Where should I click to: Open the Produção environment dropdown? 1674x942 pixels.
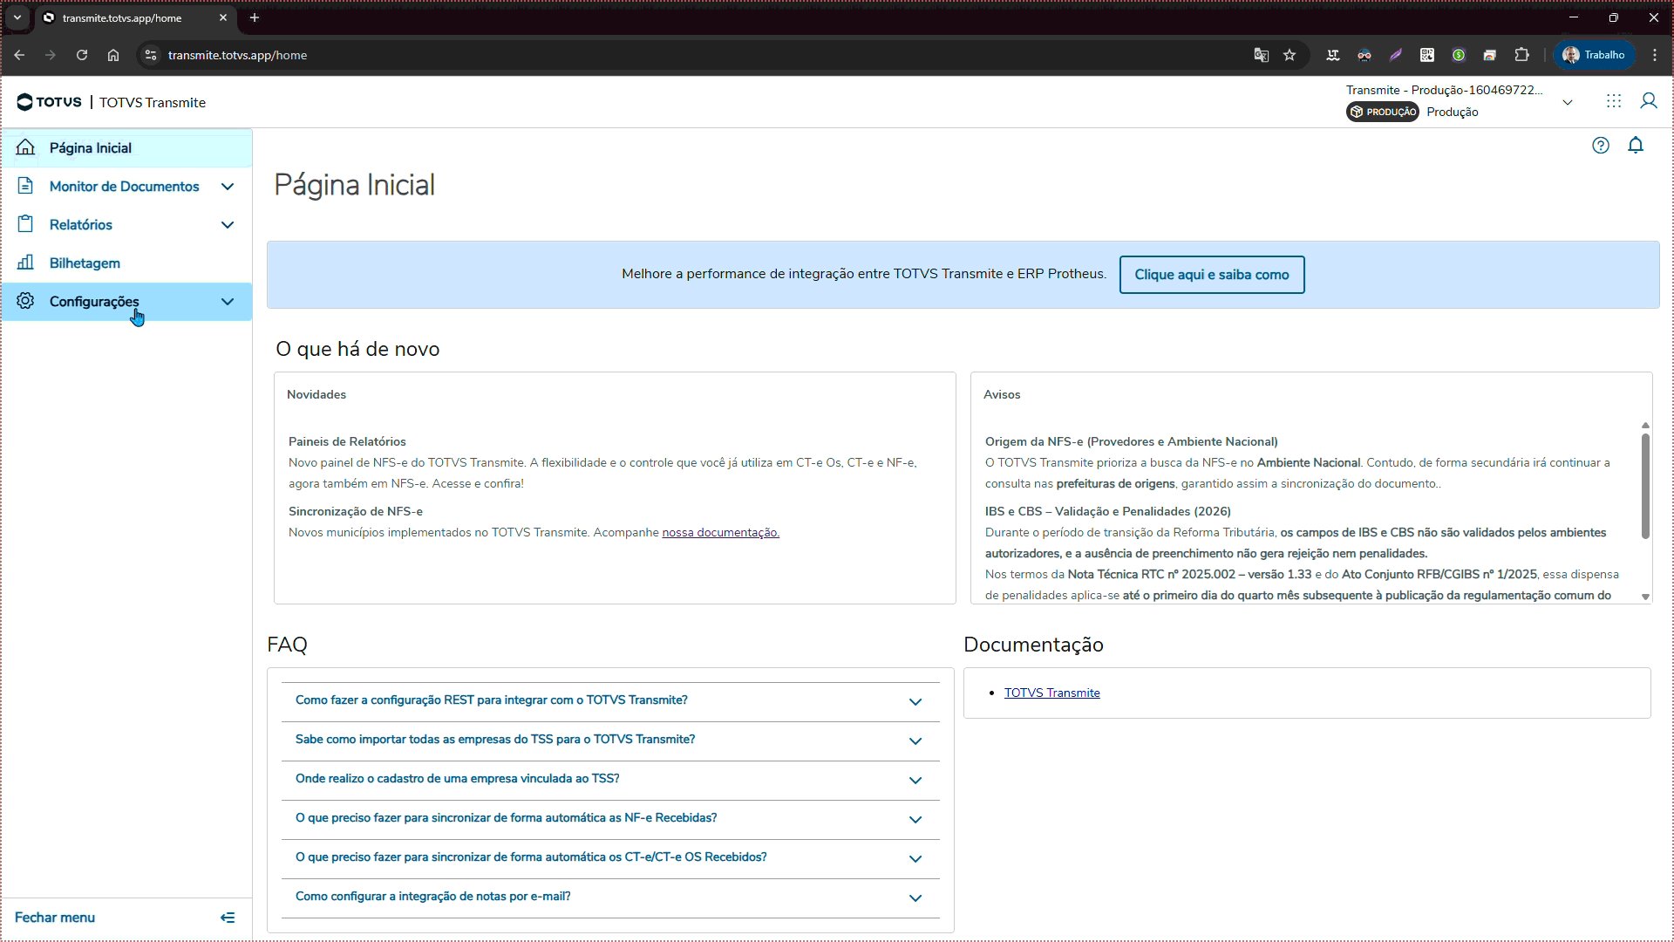tap(1567, 102)
